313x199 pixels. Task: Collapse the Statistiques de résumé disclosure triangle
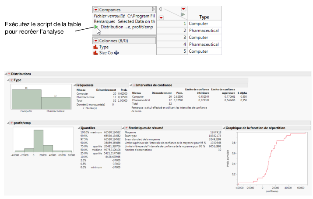coord(123,128)
